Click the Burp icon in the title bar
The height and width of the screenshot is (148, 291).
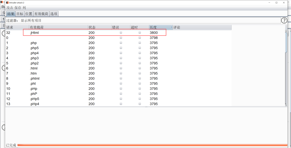(x=7, y=2)
